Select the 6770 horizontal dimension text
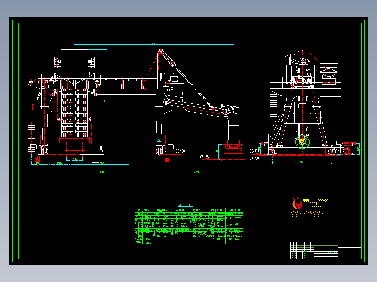377x282 pixels. [x=197, y=172]
